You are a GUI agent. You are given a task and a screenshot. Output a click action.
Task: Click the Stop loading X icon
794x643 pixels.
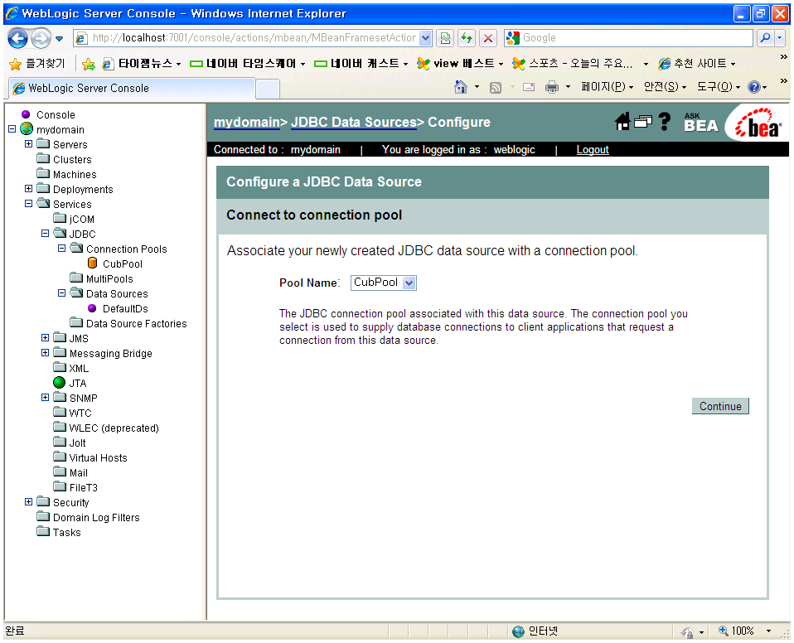pos(487,38)
